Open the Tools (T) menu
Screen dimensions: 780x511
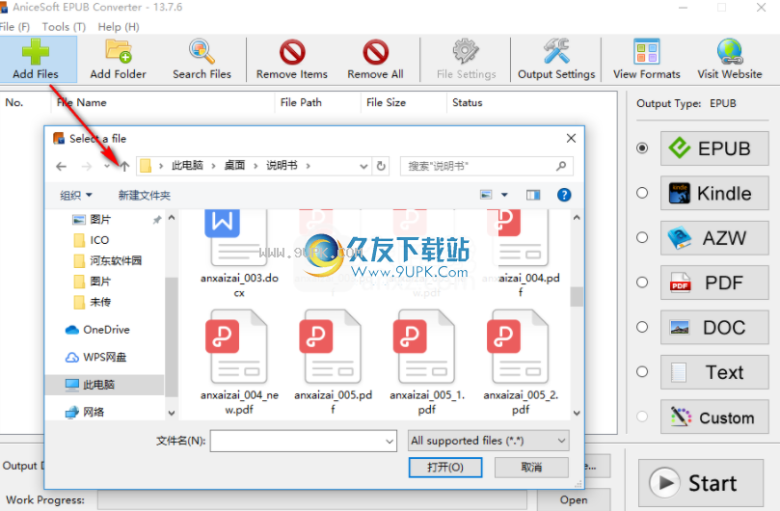coord(64,27)
